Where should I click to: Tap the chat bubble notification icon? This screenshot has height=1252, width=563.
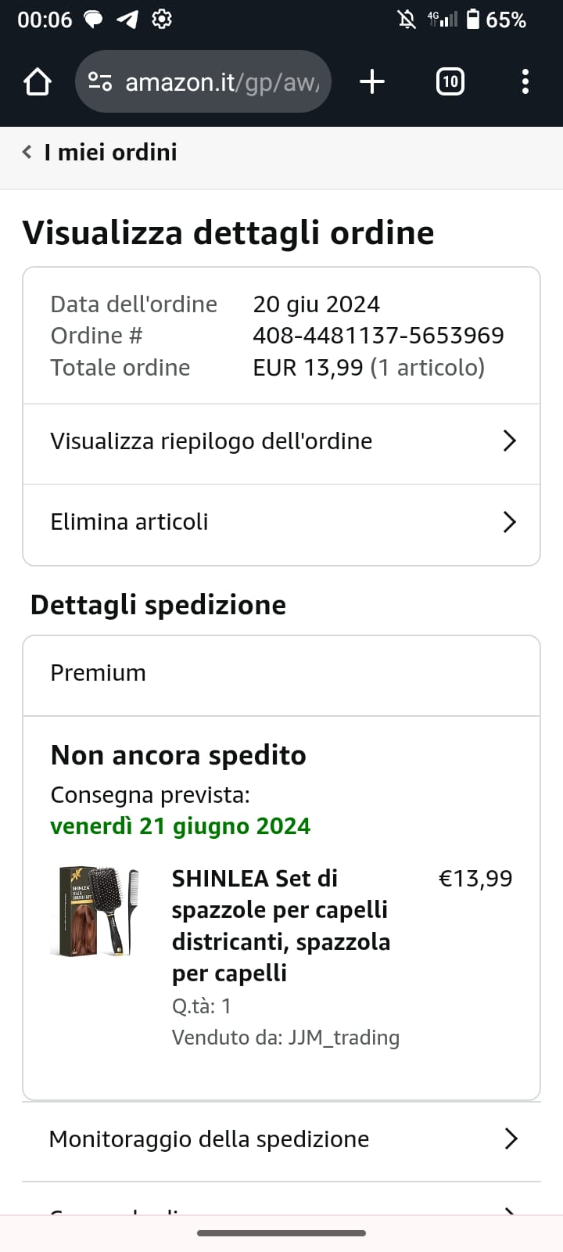93,19
